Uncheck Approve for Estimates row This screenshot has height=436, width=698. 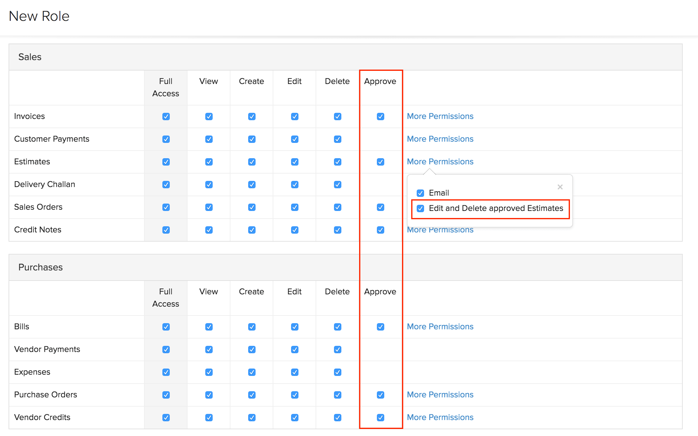coord(380,162)
